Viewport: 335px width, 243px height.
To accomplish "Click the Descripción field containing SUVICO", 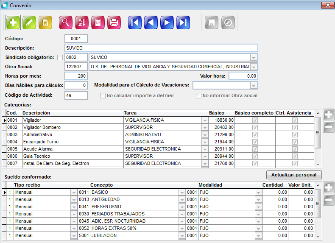I will coord(161,48).
